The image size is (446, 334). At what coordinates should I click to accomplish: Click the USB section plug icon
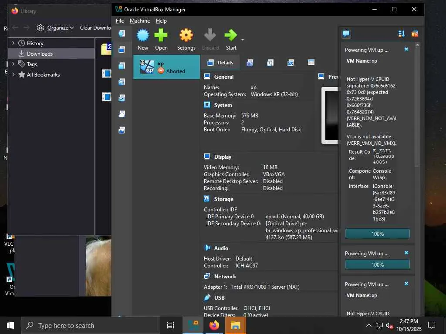pyautogui.click(x=207, y=297)
